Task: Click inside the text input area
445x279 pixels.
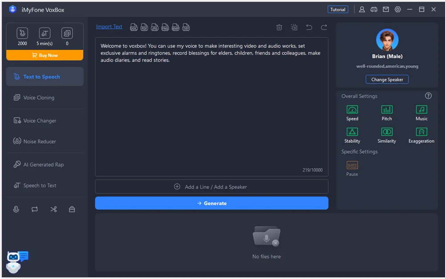Action: [x=211, y=111]
